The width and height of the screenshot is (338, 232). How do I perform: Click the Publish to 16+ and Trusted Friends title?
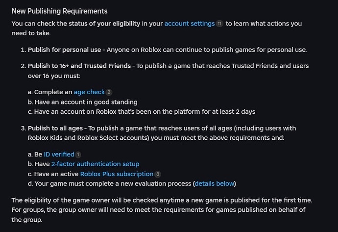tap(79, 66)
